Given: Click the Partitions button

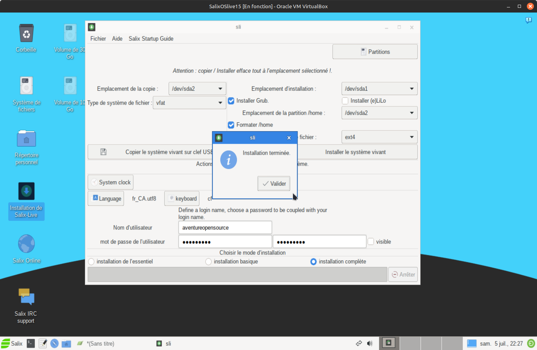Looking at the screenshot, I should pyautogui.click(x=375, y=52).
